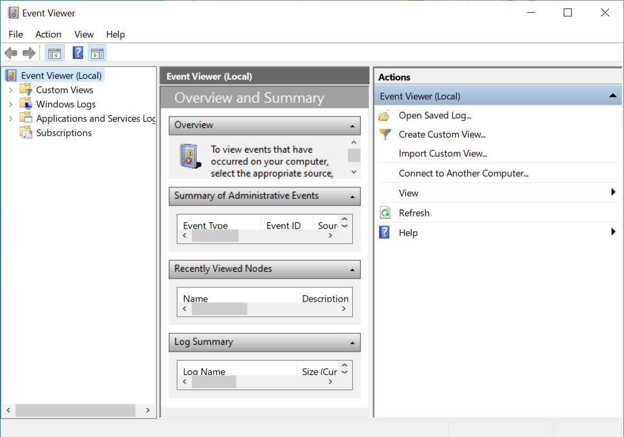Screen dimensions: 624x437
Task: Expand the Custom Views tree node
Action: (11, 90)
